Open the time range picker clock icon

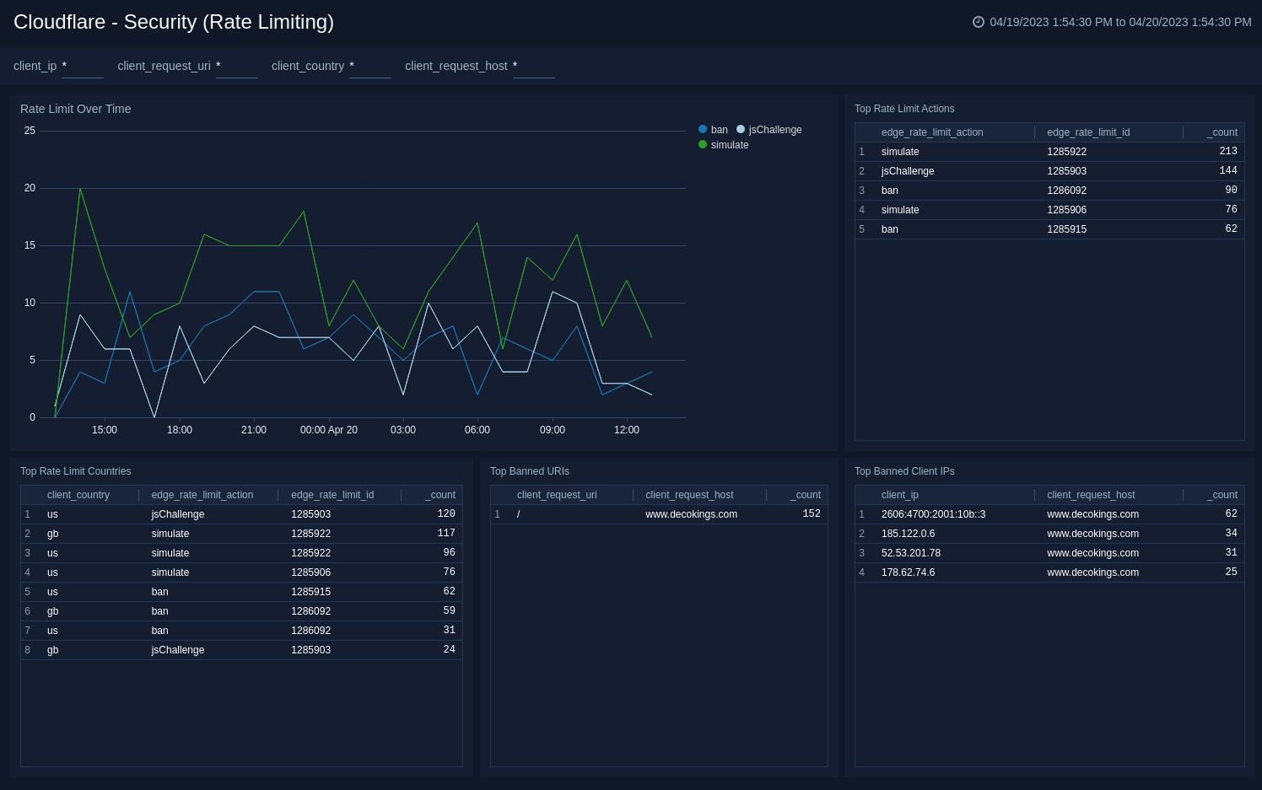point(977,22)
